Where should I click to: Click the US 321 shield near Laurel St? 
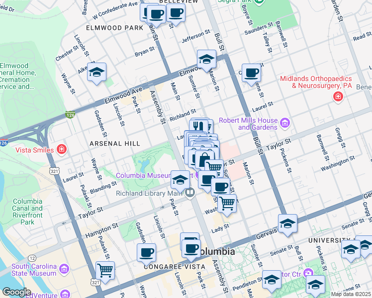click(55, 171)
